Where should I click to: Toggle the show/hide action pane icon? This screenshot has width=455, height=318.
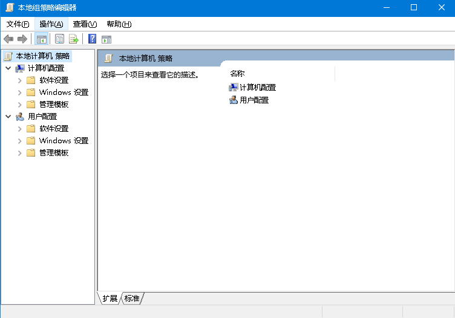tap(106, 39)
